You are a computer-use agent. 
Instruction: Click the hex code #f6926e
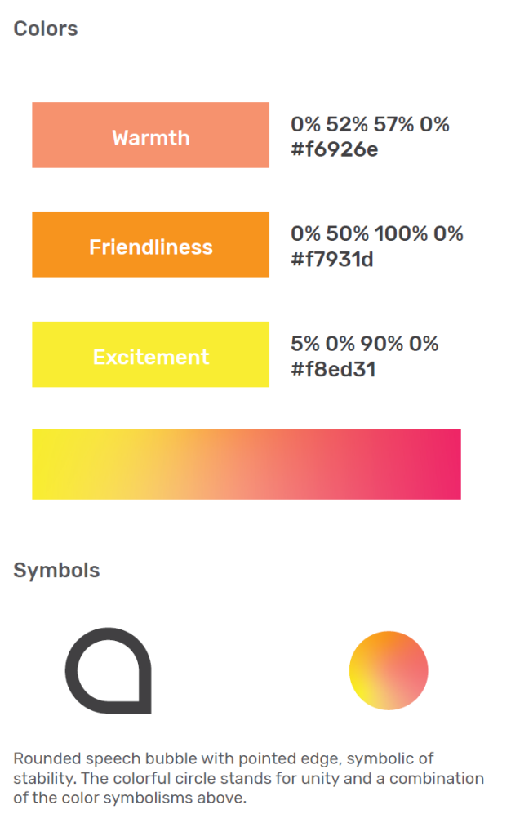(335, 149)
